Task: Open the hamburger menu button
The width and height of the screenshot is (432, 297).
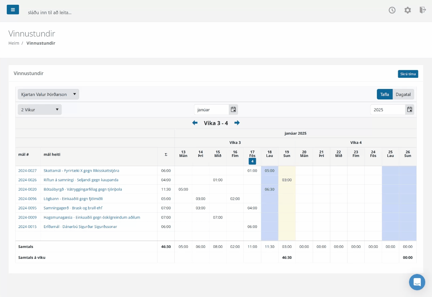Action: pyautogui.click(x=13, y=9)
